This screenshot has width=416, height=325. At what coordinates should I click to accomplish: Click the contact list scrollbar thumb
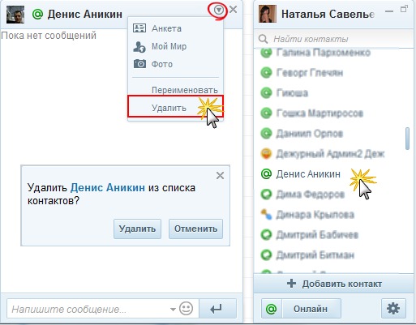coord(408,139)
